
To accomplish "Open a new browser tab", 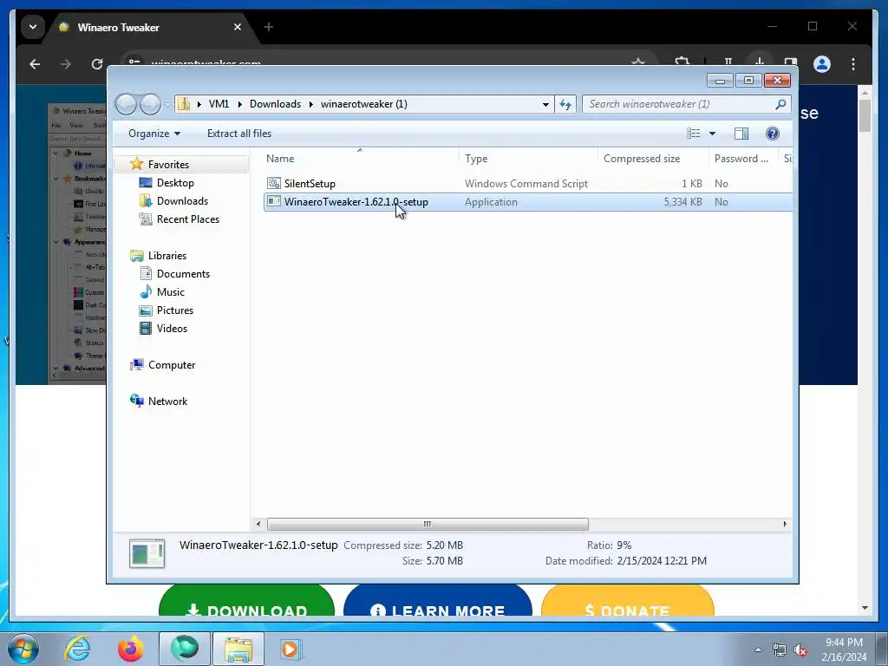I will click(x=269, y=27).
